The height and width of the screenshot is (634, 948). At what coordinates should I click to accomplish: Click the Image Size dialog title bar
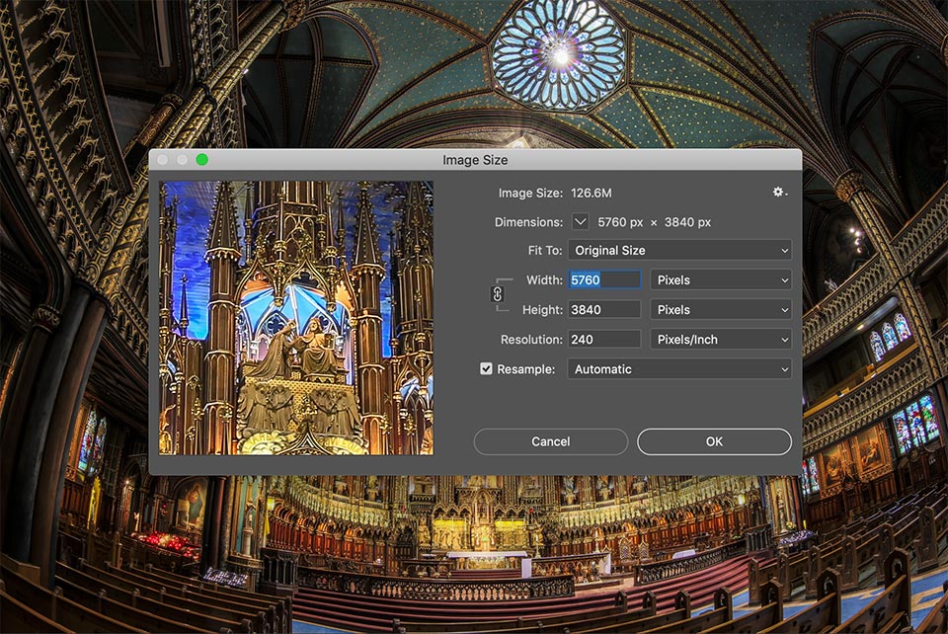click(475, 159)
